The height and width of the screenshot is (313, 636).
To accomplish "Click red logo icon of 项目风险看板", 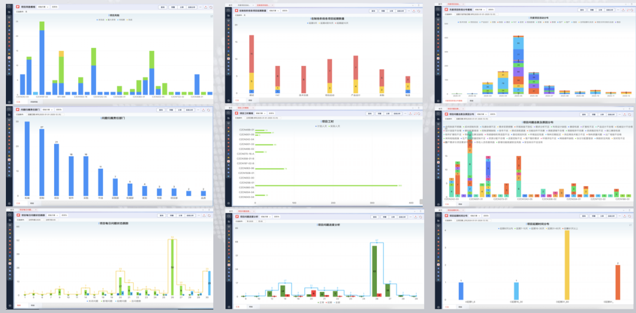I will tap(18, 7).
